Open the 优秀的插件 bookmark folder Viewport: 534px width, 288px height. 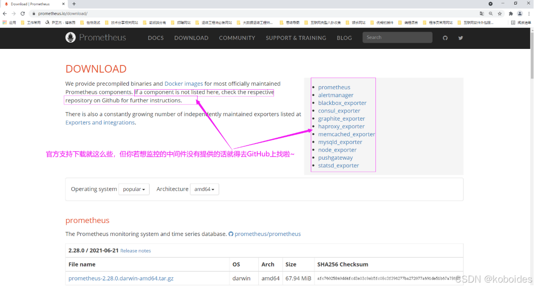tap(381, 23)
